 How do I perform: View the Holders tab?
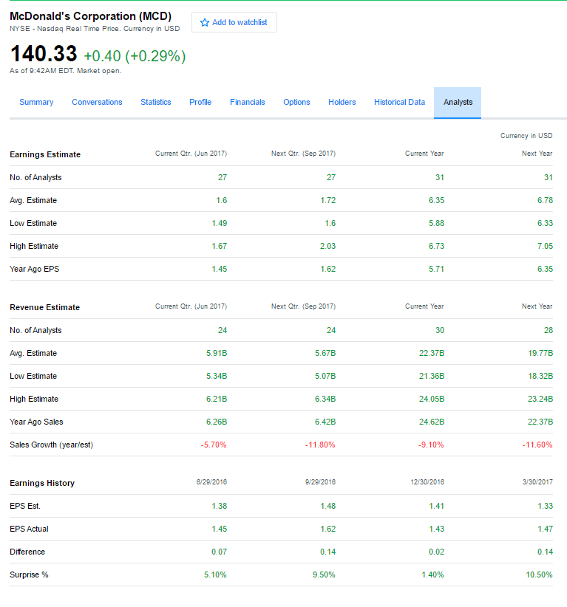pyautogui.click(x=342, y=102)
